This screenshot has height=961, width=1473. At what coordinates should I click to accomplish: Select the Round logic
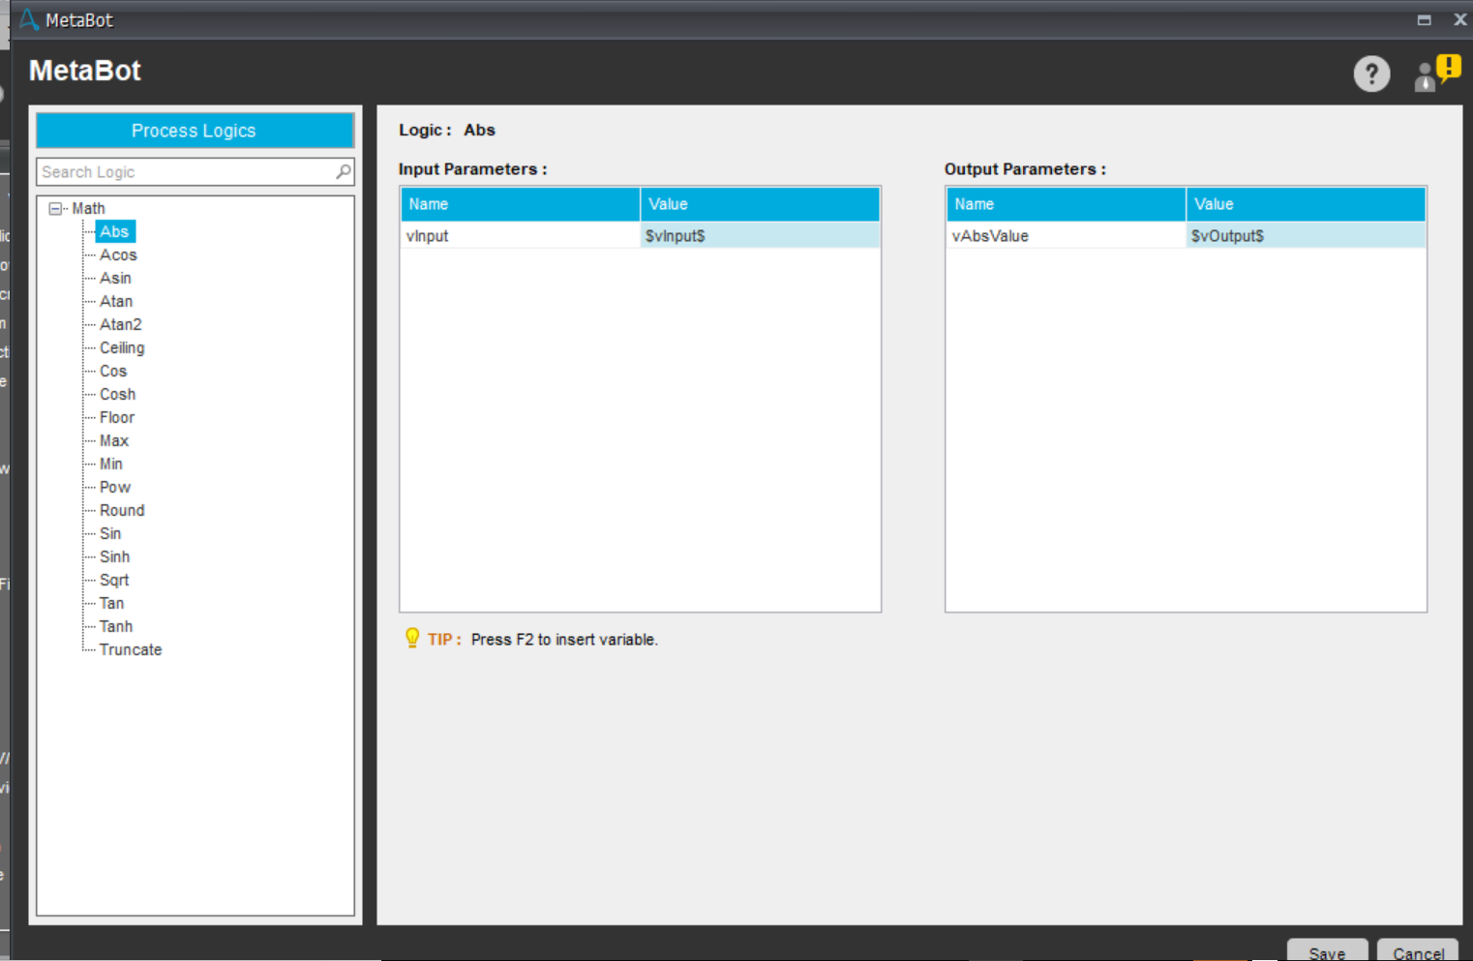(x=122, y=510)
